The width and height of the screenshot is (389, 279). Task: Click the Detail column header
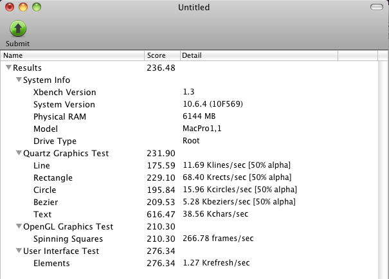point(259,55)
